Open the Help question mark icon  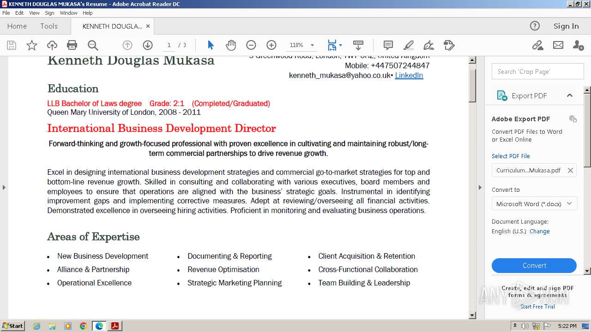(x=535, y=26)
